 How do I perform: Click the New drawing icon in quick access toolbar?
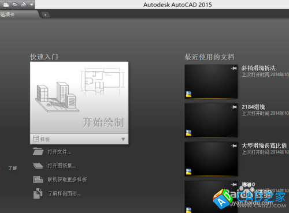[x=6, y=5]
